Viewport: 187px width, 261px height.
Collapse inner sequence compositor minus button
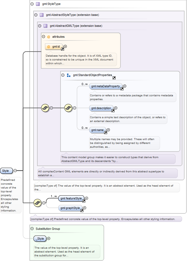[75, 108]
